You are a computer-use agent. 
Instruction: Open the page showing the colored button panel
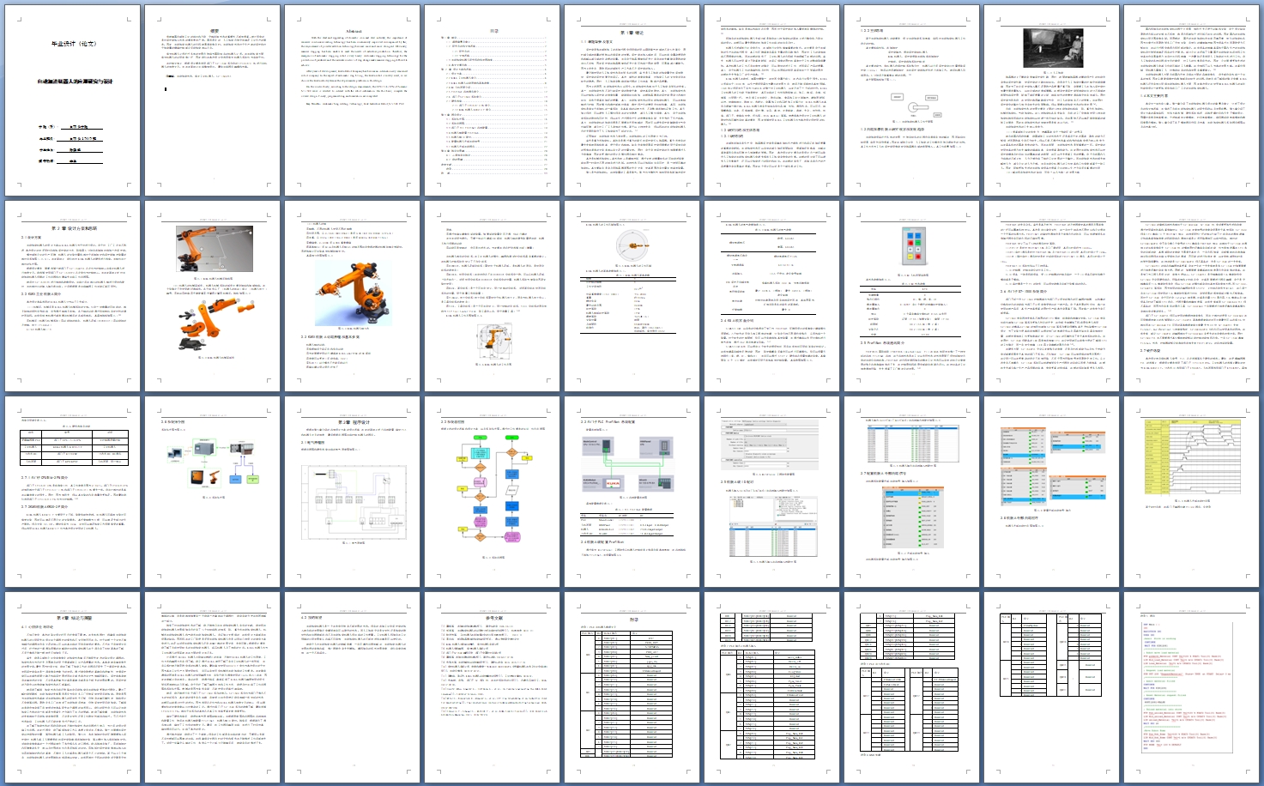[912, 295]
